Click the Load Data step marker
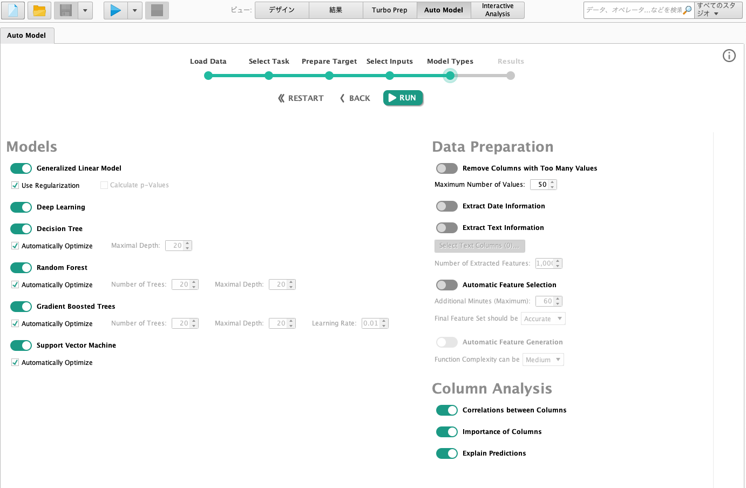The image size is (746, 488). (x=208, y=76)
